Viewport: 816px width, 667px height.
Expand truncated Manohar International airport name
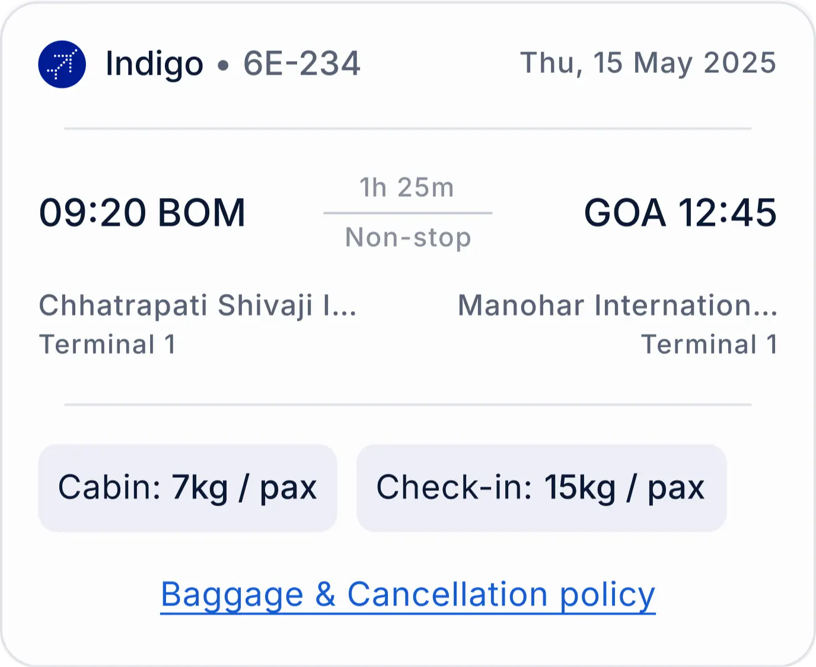[617, 306]
